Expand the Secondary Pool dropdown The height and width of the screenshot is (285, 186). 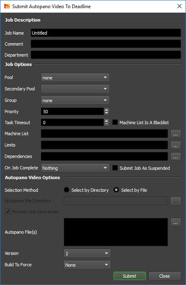pos(75,89)
